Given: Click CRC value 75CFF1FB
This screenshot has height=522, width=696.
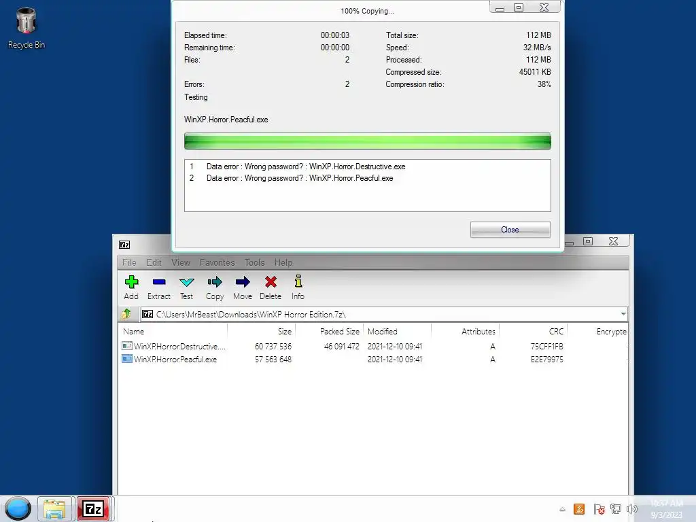Looking at the screenshot, I should click(x=547, y=346).
